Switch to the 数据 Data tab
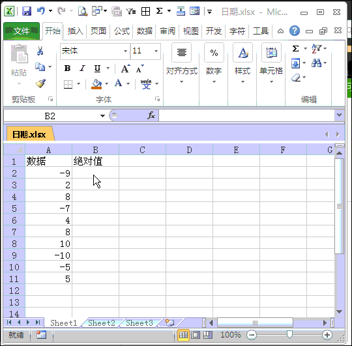This screenshot has width=352, height=346. (x=145, y=31)
